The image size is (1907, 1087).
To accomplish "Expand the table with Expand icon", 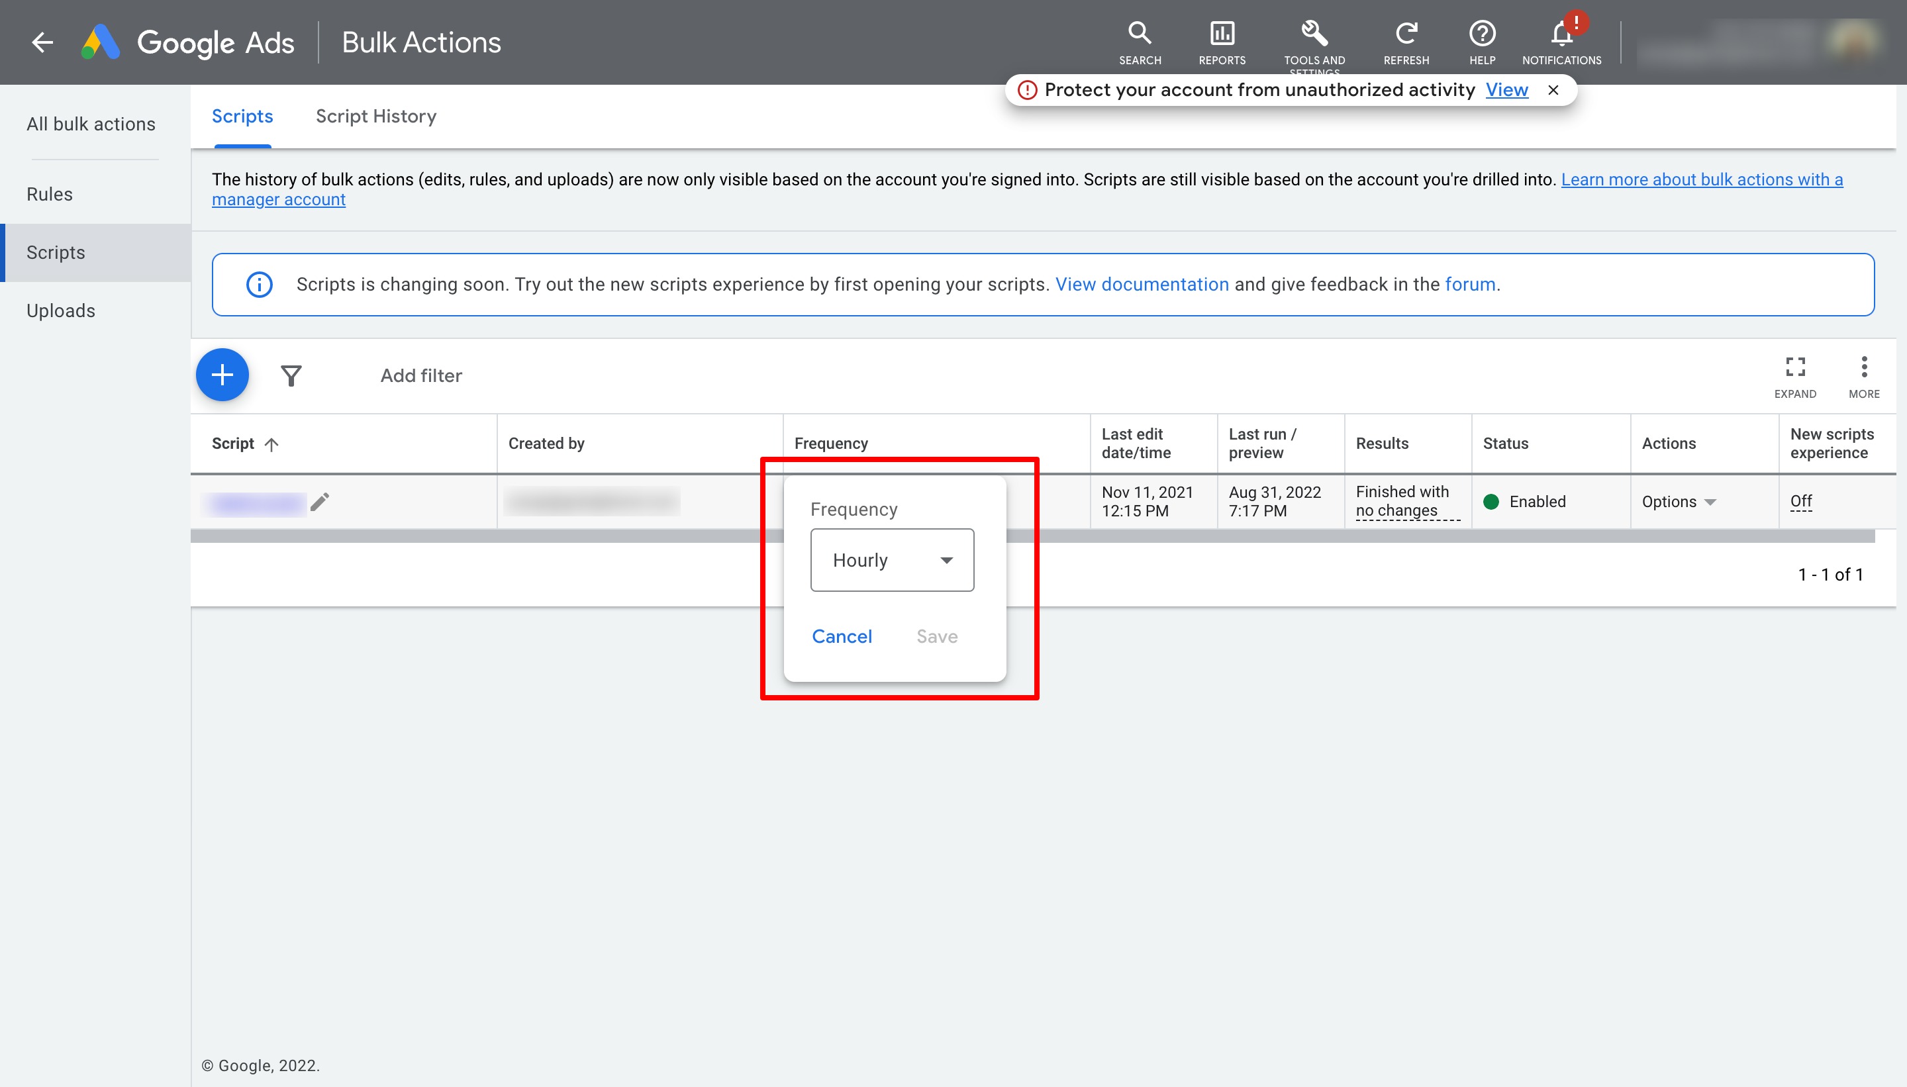I will point(1795,367).
